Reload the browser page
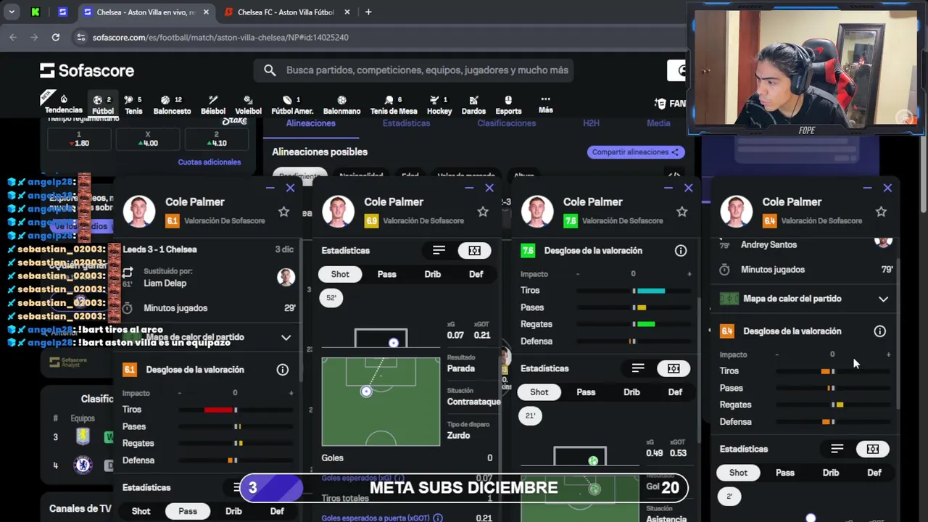This screenshot has width=928, height=522. [55, 37]
